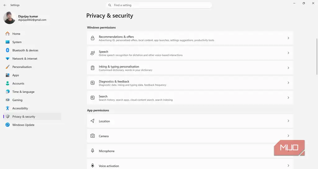Click the Network wifi icon
This screenshot has width=318, height=169.
coord(7,59)
